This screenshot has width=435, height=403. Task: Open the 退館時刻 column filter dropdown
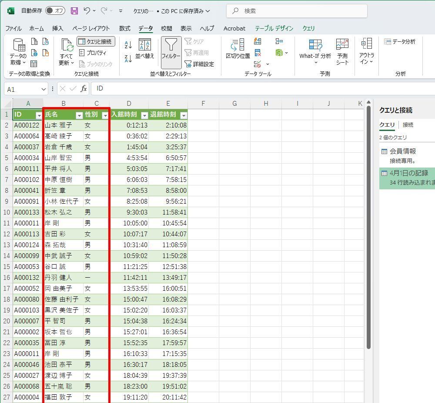pos(184,115)
